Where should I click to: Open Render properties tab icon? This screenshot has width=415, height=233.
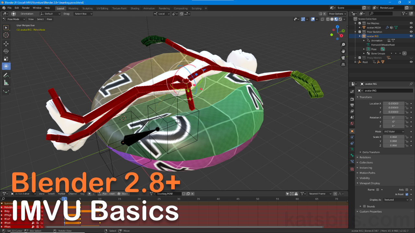(x=352, y=99)
